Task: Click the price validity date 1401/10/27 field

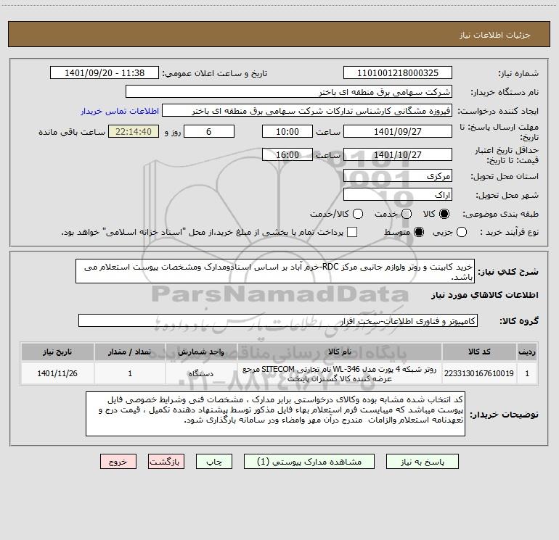Action: (398, 154)
